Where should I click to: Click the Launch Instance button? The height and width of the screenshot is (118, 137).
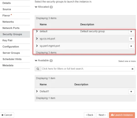[x=122, y=115]
